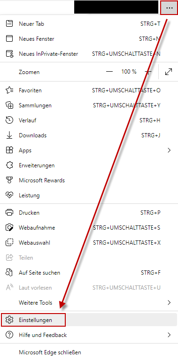The height and width of the screenshot is (359, 178).
Task: Click the Verlauf clock icon
Action: coord(9,120)
